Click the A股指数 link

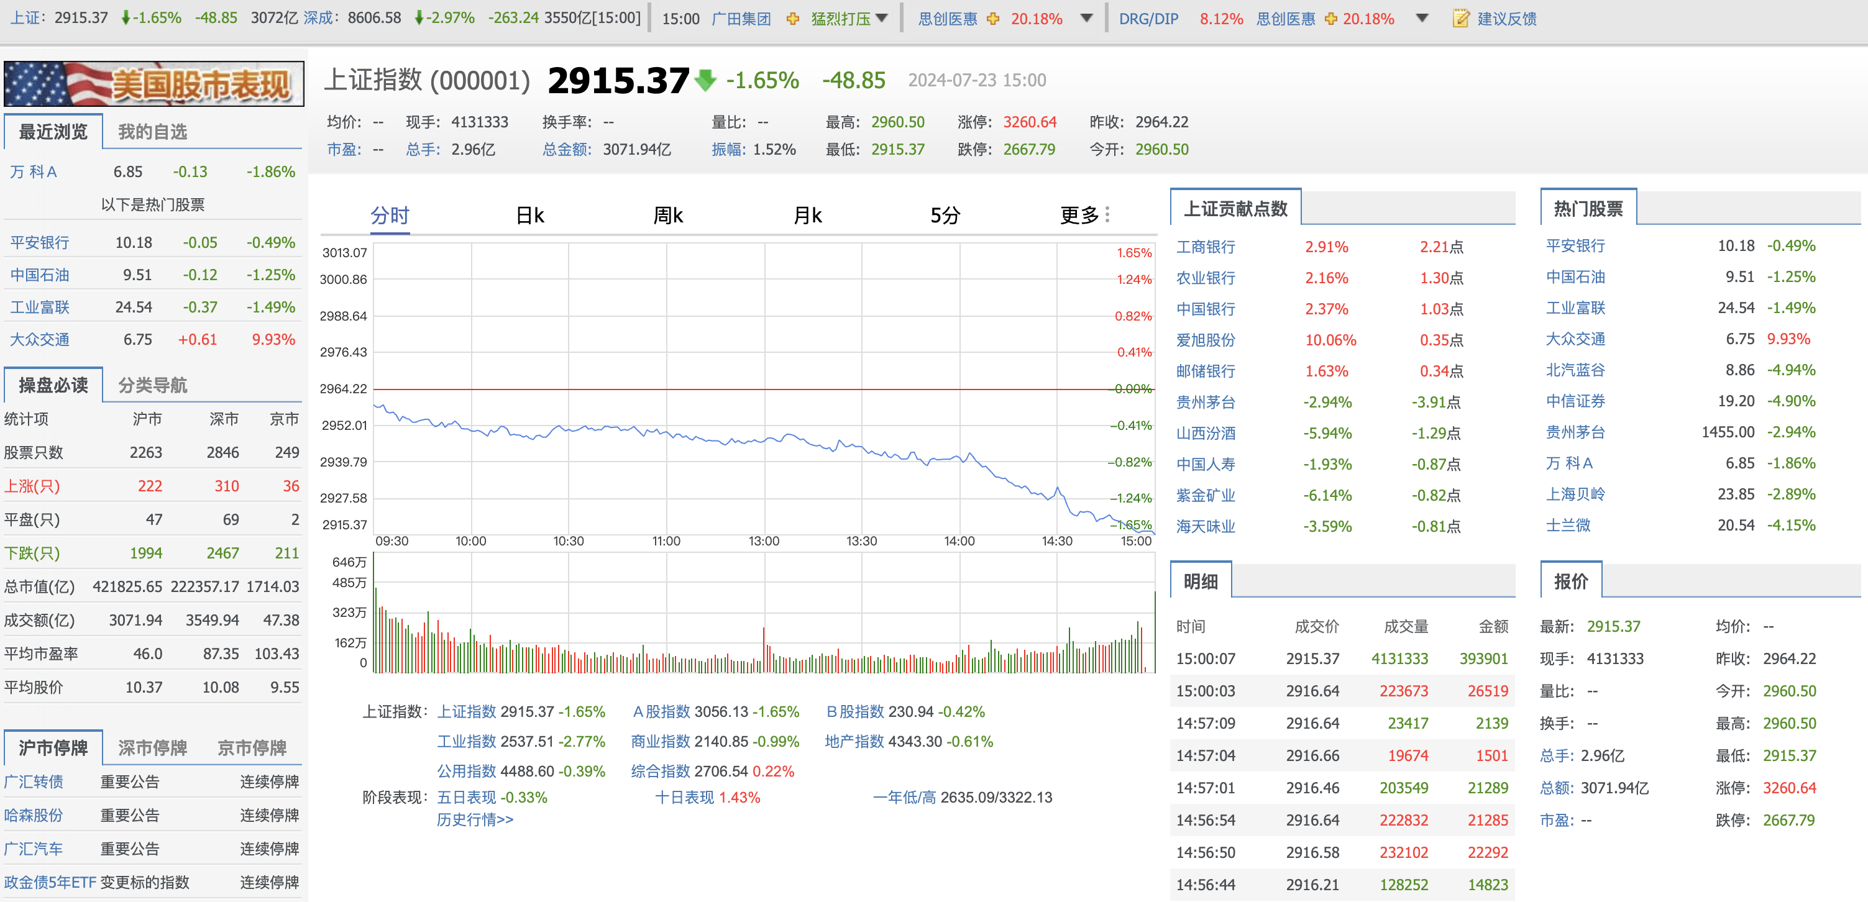click(661, 711)
